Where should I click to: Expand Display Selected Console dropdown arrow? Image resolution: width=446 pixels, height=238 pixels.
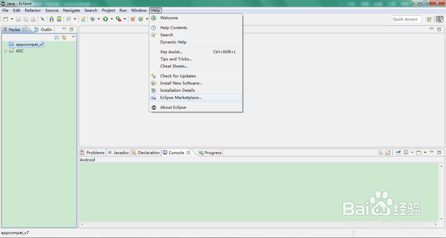pyautogui.click(x=412, y=153)
